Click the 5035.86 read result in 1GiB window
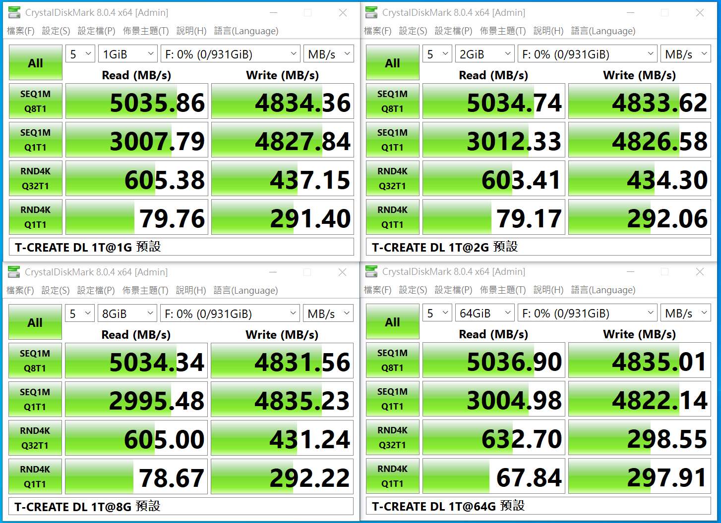The width and height of the screenshot is (721, 523). point(137,102)
